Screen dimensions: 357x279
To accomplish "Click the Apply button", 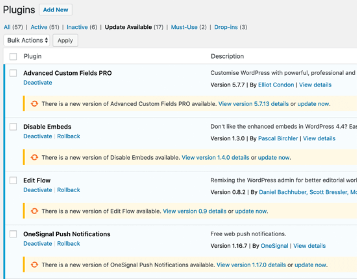I will pos(65,41).
